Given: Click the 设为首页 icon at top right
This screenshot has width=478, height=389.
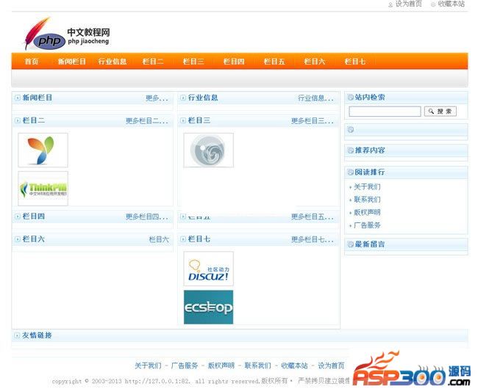Looking at the screenshot, I should pos(390,4).
